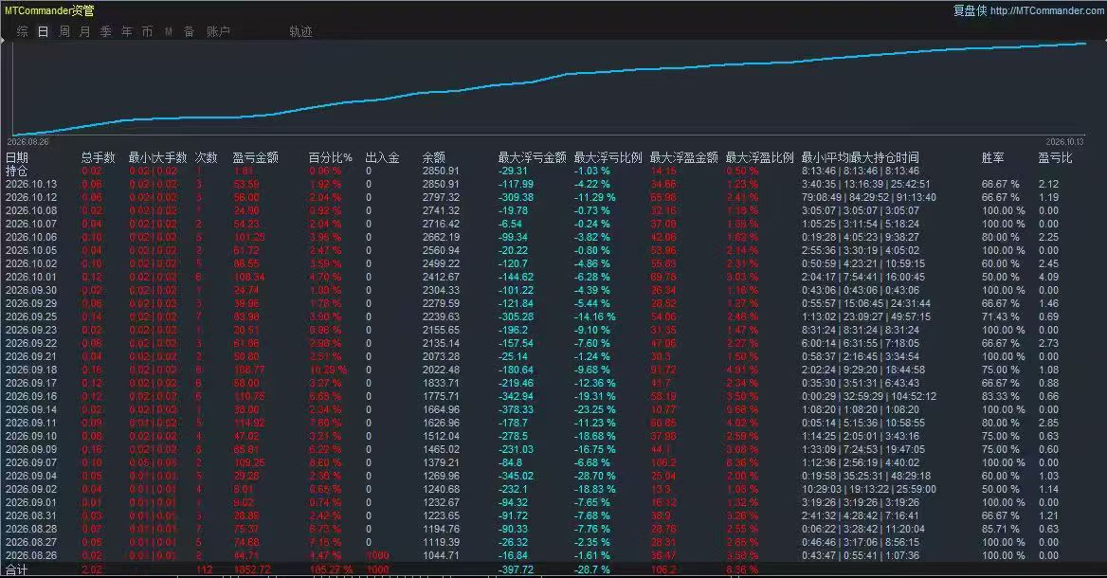Click the 百分比% column header
This screenshot has height=578, width=1107.
[x=331, y=157]
